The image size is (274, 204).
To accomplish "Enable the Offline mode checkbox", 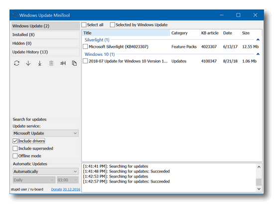I will (x=15, y=156).
